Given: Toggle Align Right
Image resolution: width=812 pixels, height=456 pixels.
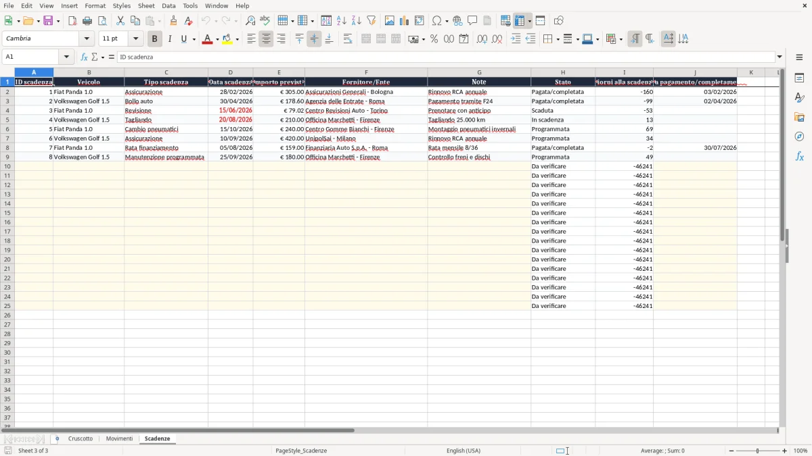Looking at the screenshot, I should [281, 39].
